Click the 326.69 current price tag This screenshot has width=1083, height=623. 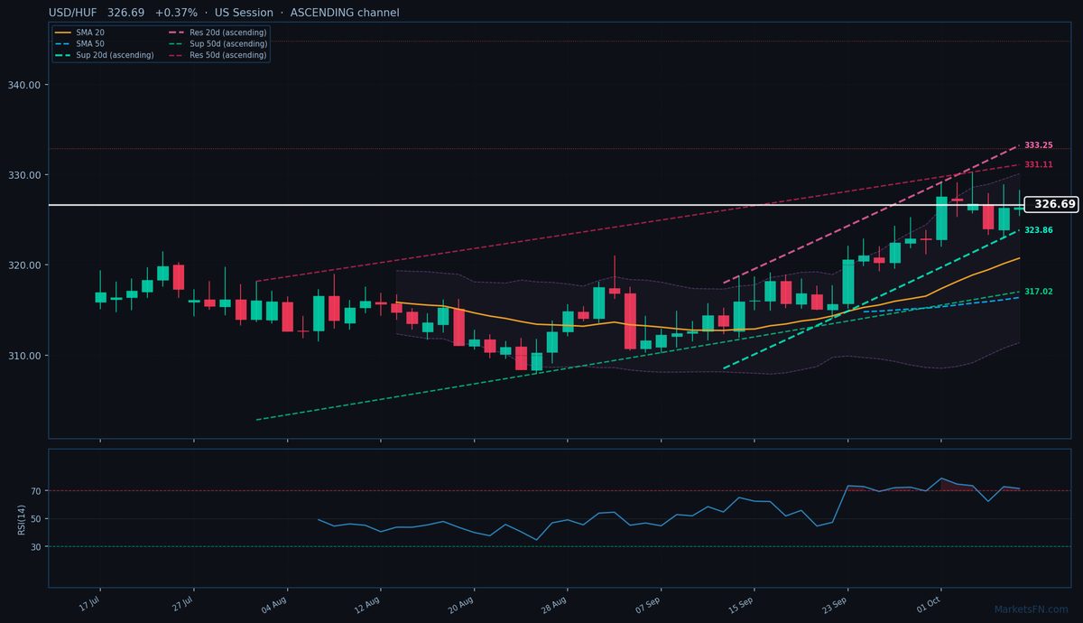1054,205
